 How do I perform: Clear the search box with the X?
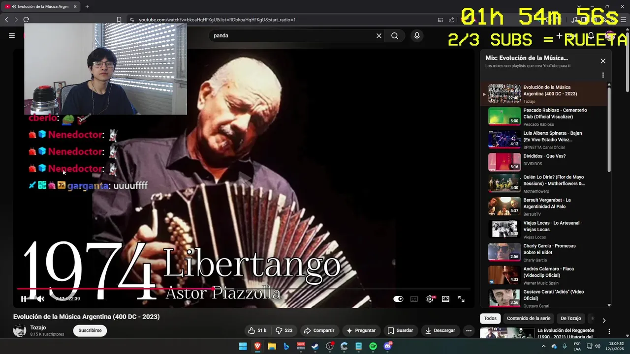379,35
